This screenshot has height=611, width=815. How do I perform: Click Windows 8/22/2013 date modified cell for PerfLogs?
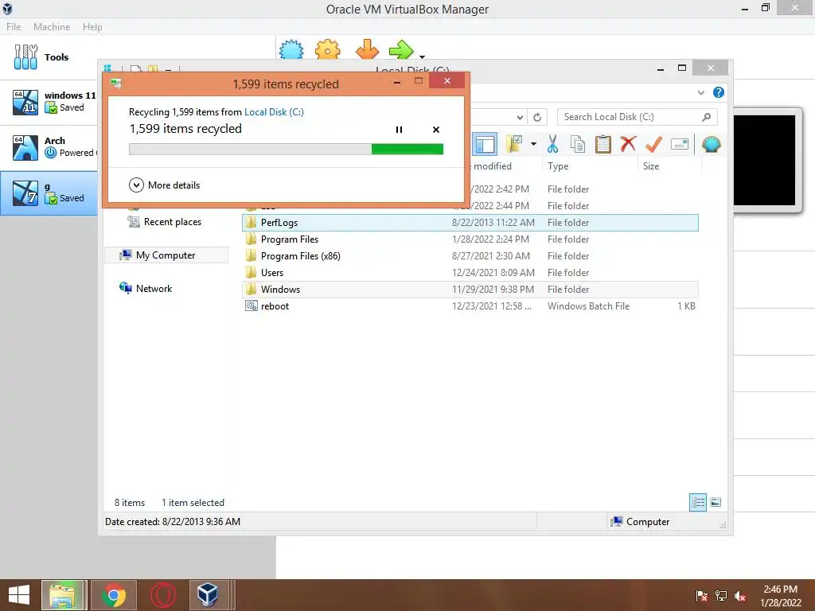point(493,223)
